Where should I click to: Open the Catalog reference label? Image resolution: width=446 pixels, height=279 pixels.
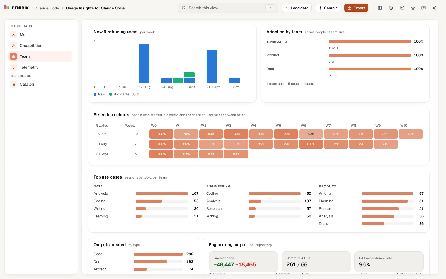27,84
